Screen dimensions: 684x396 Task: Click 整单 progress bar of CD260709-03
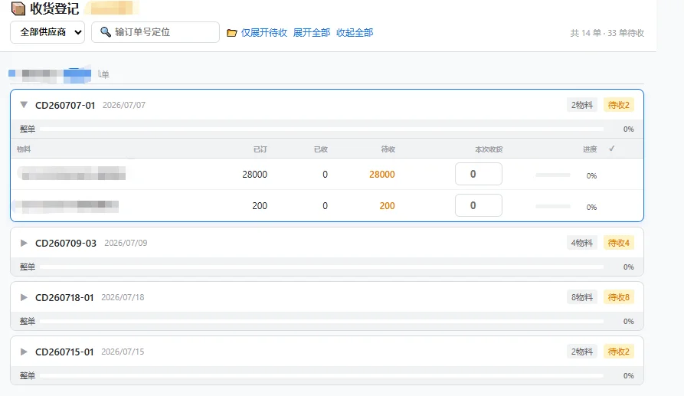point(322,267)
